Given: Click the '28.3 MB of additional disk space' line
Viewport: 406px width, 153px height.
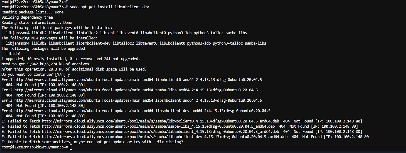Looking at the screenshot, I should pos(74,69).
